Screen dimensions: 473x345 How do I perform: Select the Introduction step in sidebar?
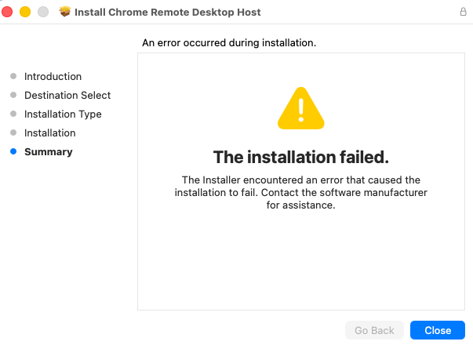tap(53, 77)
